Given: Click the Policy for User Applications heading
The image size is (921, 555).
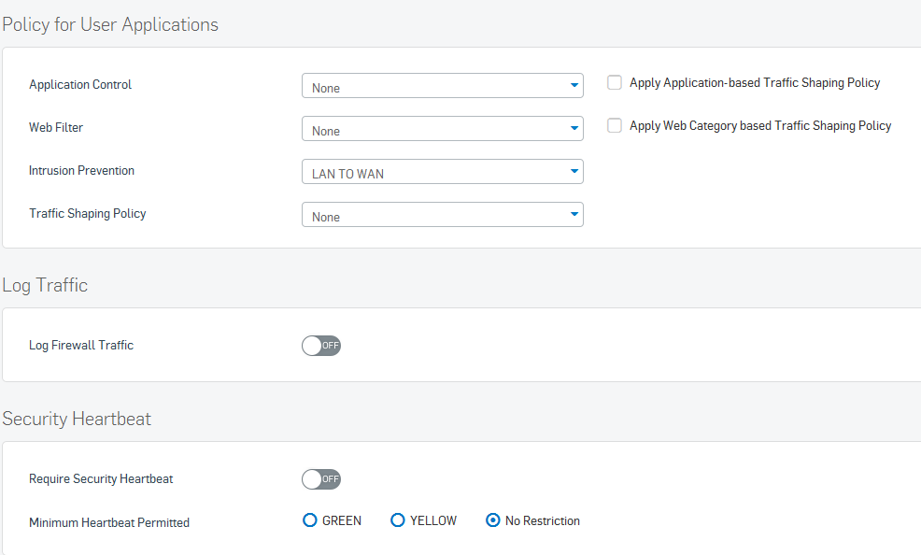Looking at the screenshot, I should click(x=110, y=24).
